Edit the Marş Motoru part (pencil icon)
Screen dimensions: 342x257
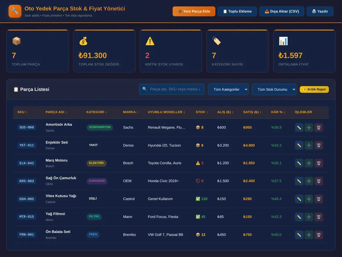coord(299,163)
